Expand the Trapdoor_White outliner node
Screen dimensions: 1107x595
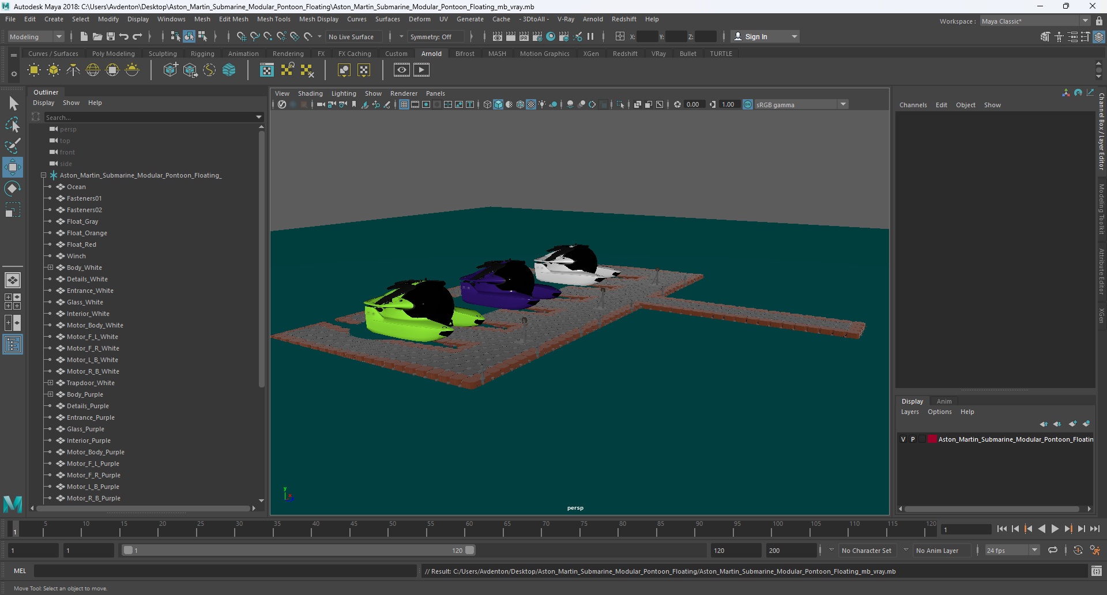click(x=51, y=383)
